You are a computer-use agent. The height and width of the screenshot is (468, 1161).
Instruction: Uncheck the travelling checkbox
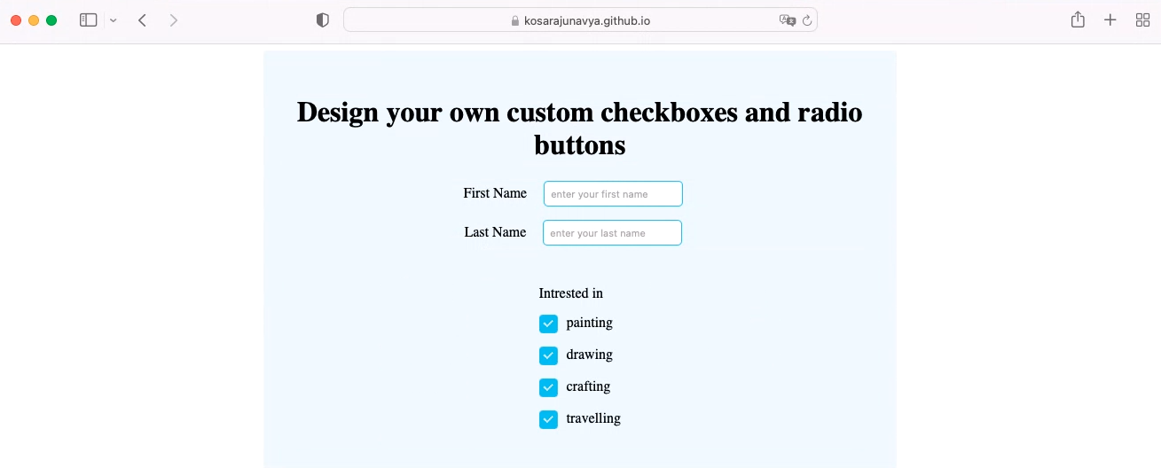[548, 419]
